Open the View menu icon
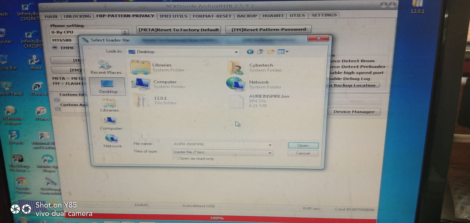 pyautogui.click(x=283, y=52)
